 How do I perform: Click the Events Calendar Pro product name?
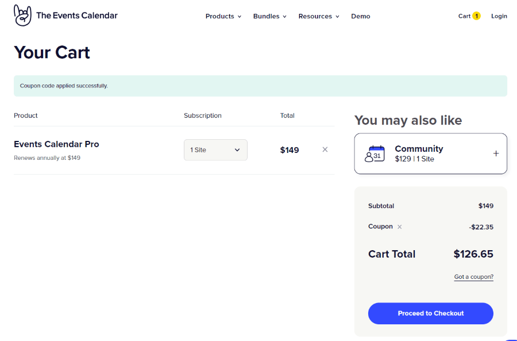tap(56, 144)
